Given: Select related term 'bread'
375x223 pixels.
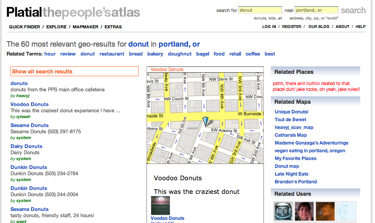Looking at the screenshot, I should (x=136, y=54).
